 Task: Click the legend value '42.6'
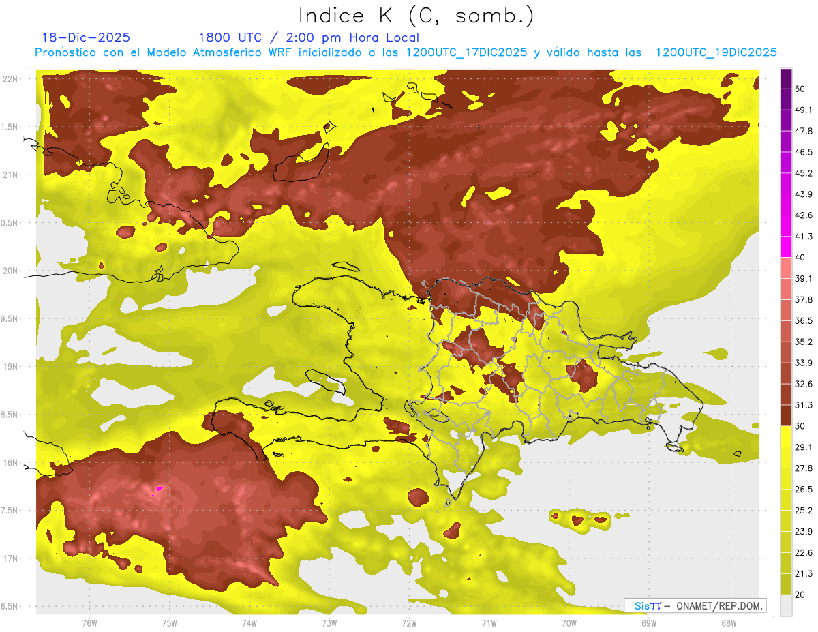(802, 215)
